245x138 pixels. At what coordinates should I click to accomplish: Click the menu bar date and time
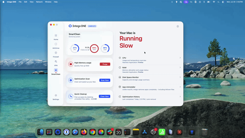pos(235,2)
